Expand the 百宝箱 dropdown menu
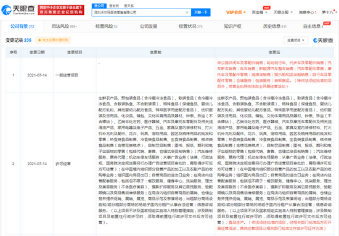Screen dimensions: 339x236 (x=259, y=12)
